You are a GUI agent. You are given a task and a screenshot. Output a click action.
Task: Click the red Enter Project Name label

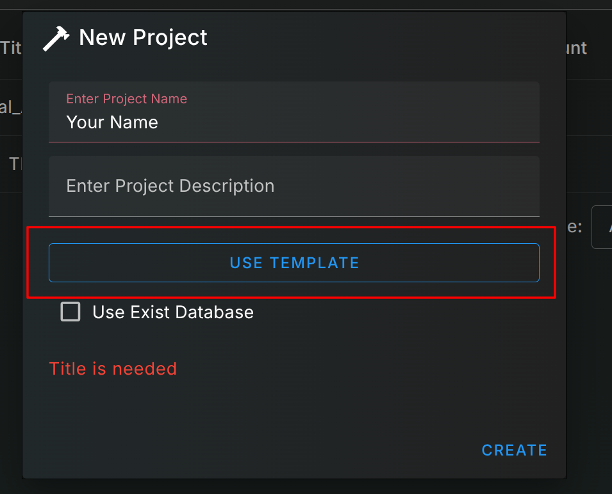[x=127, y=99]
